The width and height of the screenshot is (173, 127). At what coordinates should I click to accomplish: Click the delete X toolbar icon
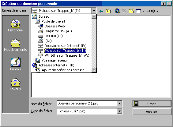(x=124, y=11)
